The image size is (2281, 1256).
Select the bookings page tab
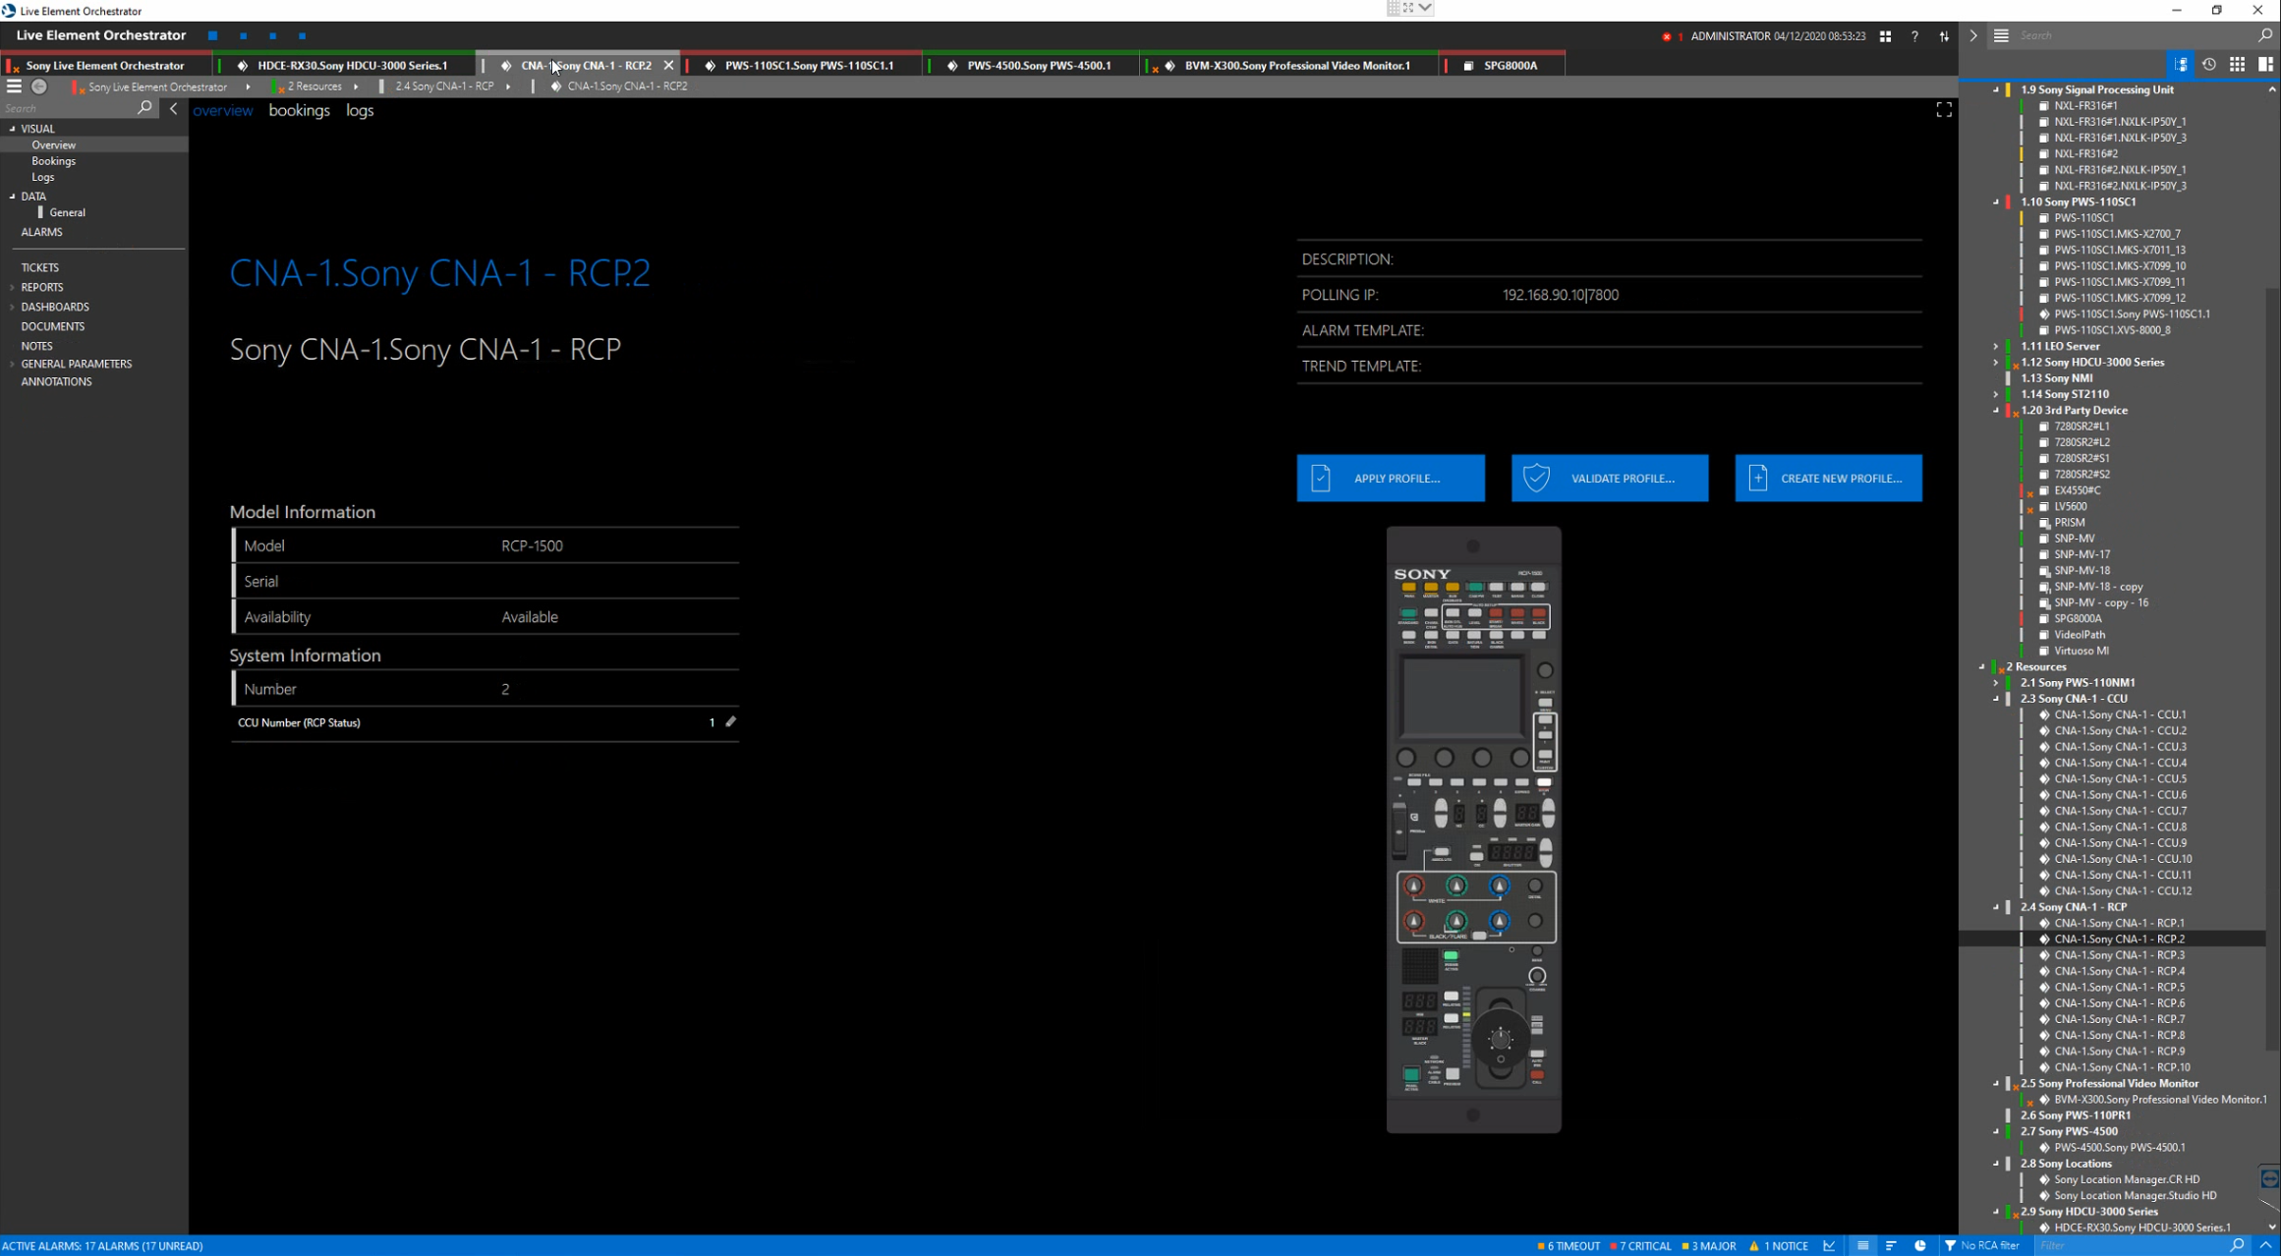coord(299,110)
